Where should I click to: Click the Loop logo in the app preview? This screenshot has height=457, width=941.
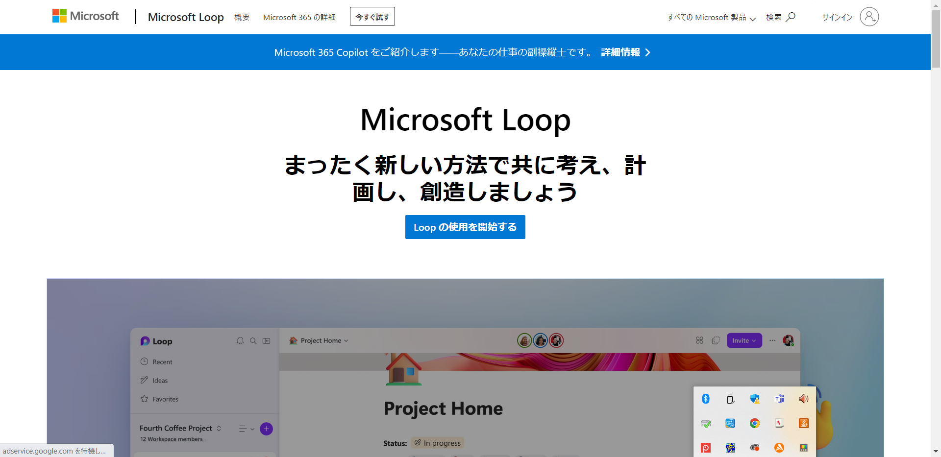click(x=156, y=341)
